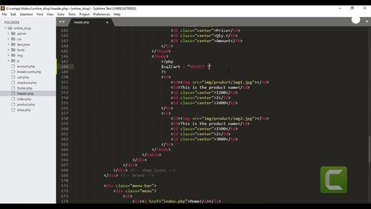Screen dimensions: 371x209
Task: Click the img folder icon
Action: pyautogui.click(x=13, y=55)
